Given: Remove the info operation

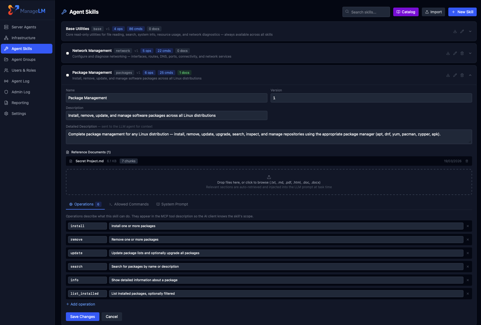Looking at the screenshot, I should tap(468, 280).
